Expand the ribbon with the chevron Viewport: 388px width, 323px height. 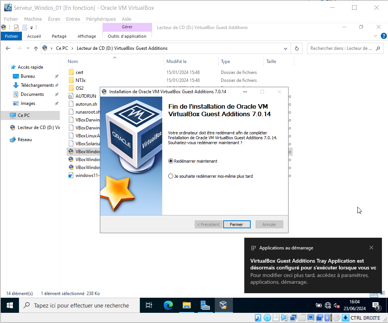tap(376, 36)
